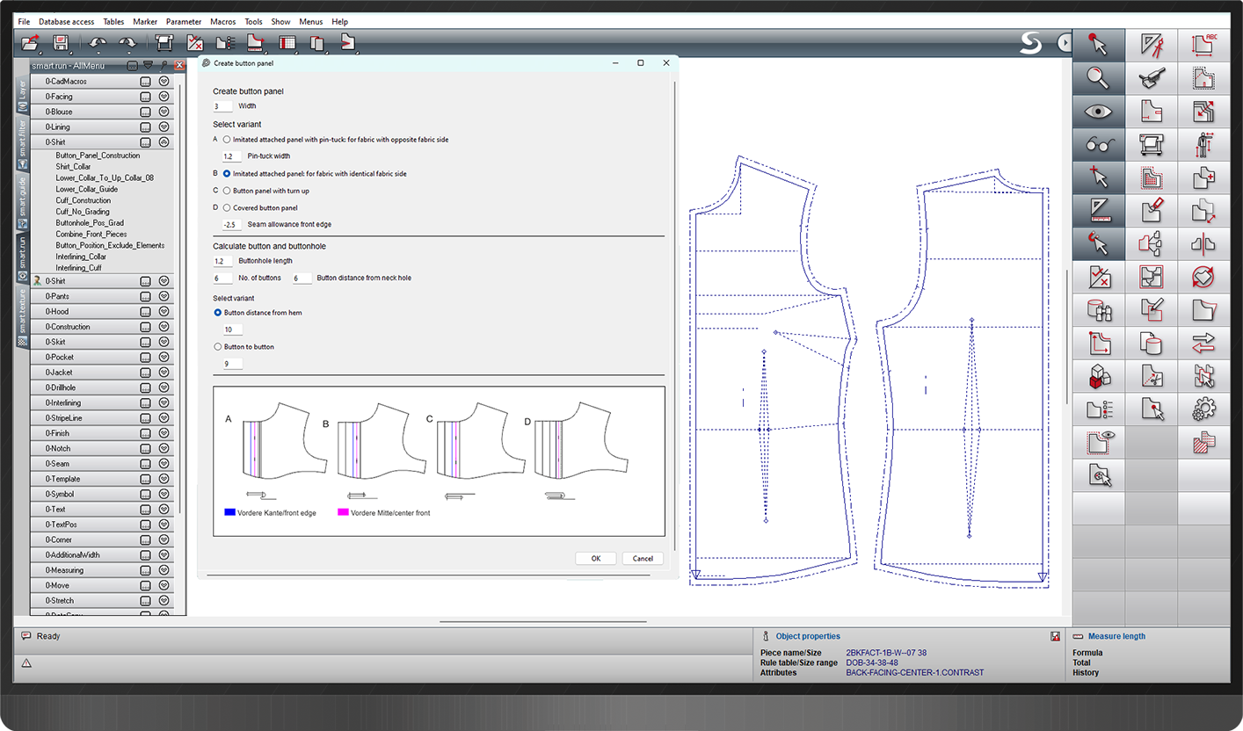
Task: Select Button to button option
Action: (x=218, y=347)
